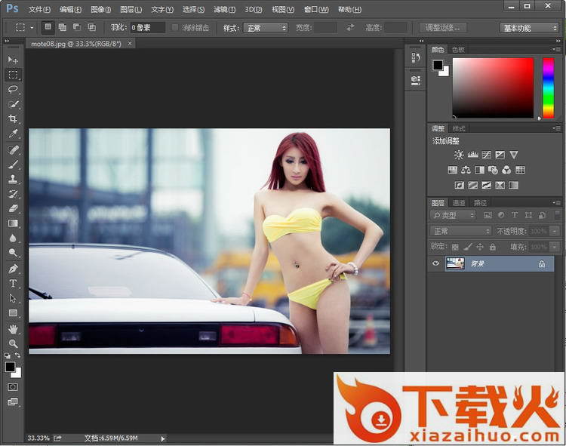
Task: Switch to the 色板 tab
Action: (x=458, y=50)
